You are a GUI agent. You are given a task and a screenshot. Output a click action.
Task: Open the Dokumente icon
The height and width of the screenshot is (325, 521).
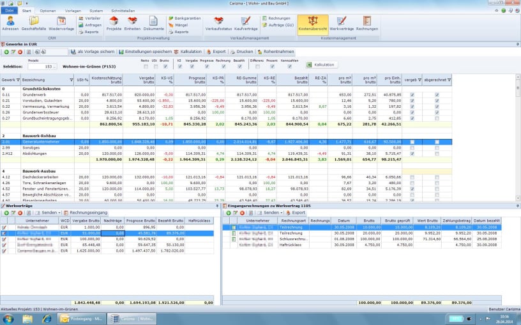click(x=153, y=23)
